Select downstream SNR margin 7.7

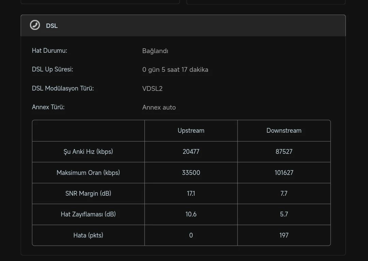coord(284,193)
